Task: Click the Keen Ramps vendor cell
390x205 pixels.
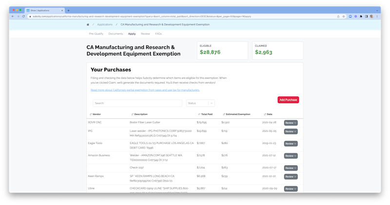Action: (x=96, y=176)
